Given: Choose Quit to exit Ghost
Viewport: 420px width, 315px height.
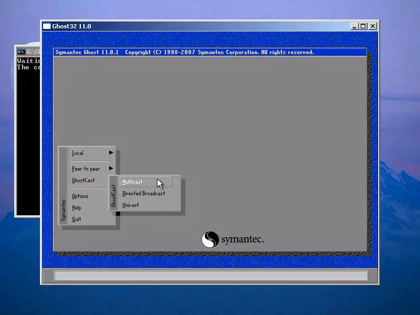Looking at the screenshot, I should [x=76, y=219].
